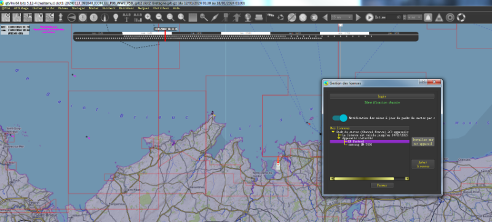Image resolution: width=492 pixels, height=222 pixels.
Task: Click the Estime value field showing 60
Action: [x=394, y=17]
